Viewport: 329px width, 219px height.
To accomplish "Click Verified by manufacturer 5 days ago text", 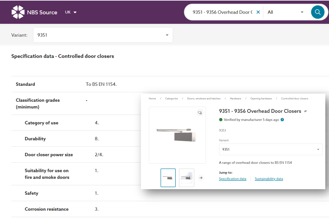I will 251,120.
